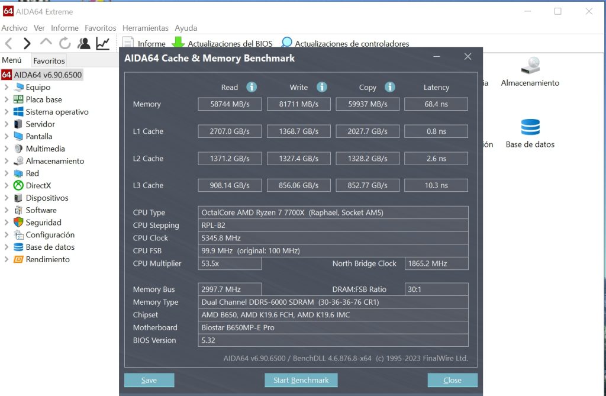Click the Save button in the benchmark dialog
Image resolution: width=606 pixels, height=396 pixels.
coord(149,380)
